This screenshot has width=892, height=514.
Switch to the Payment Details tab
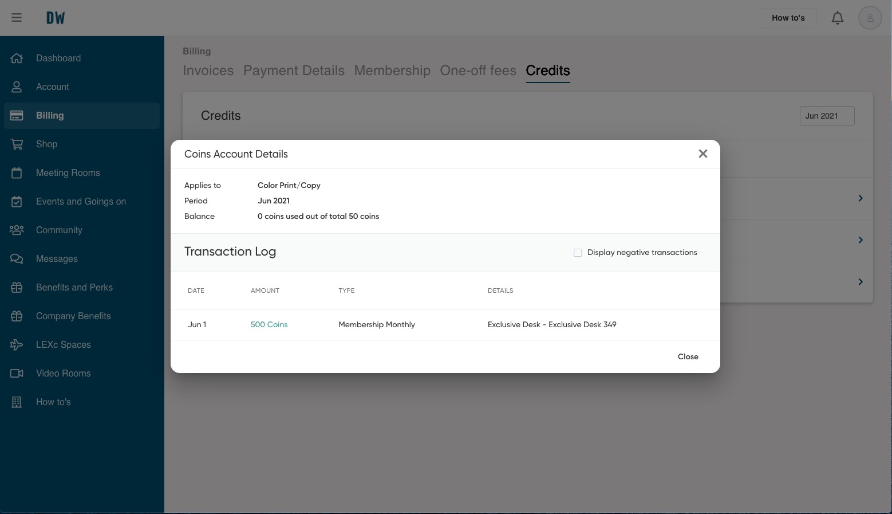294,70
